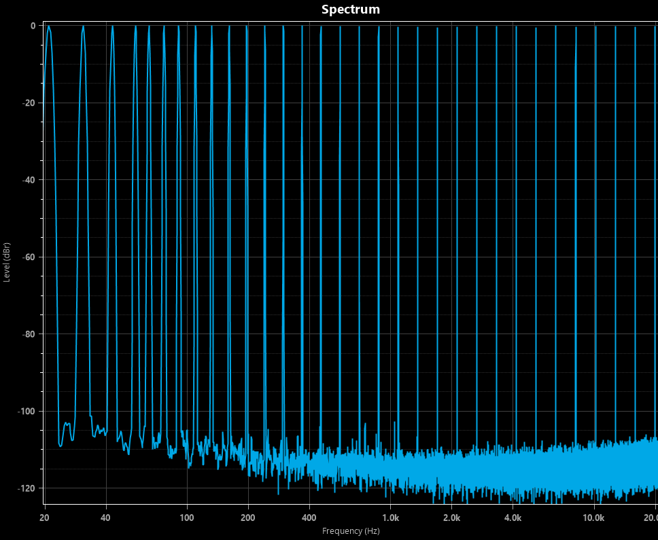This screenshot has width=658, height=540.
Task: Select the 0 dBr level tick label
Action: click(x=33, y=26)
